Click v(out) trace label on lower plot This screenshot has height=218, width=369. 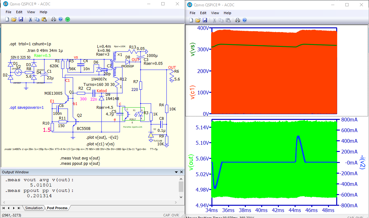coord(191,162)
